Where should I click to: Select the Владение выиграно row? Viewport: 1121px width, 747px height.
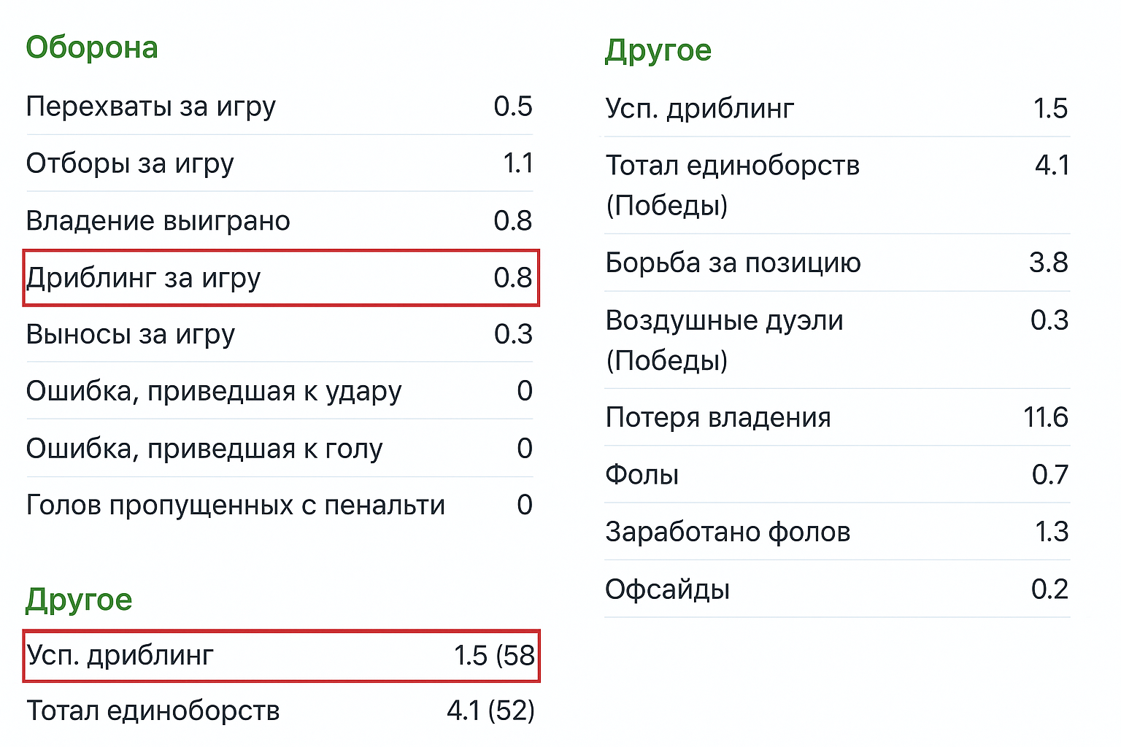click(280, 220)
